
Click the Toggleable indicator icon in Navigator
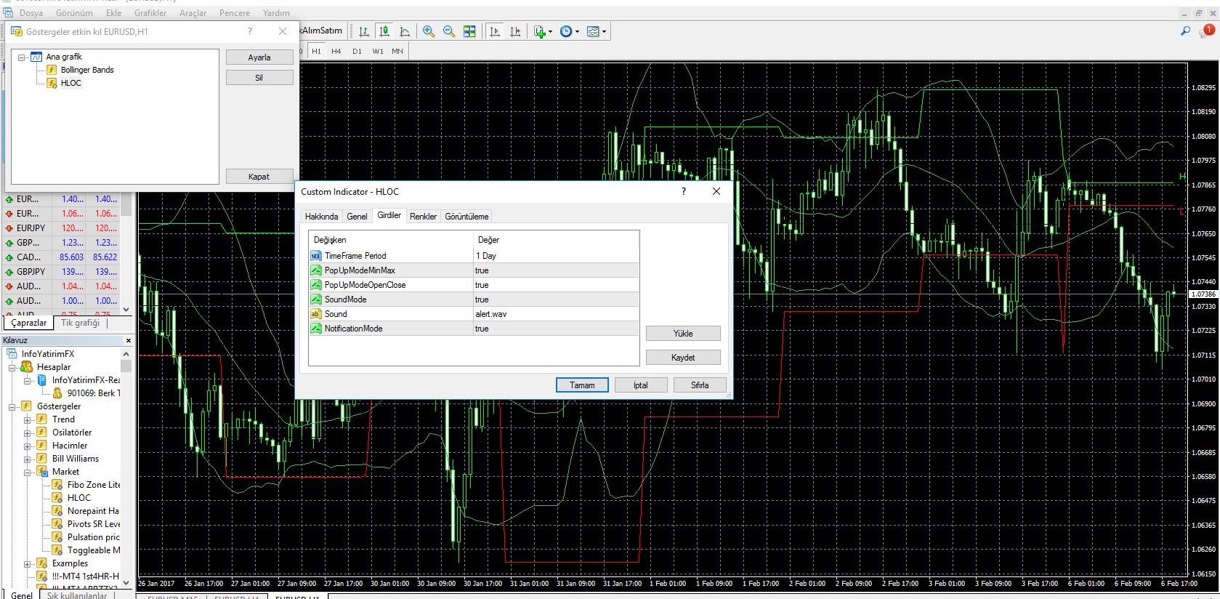[x=57, y=550]
